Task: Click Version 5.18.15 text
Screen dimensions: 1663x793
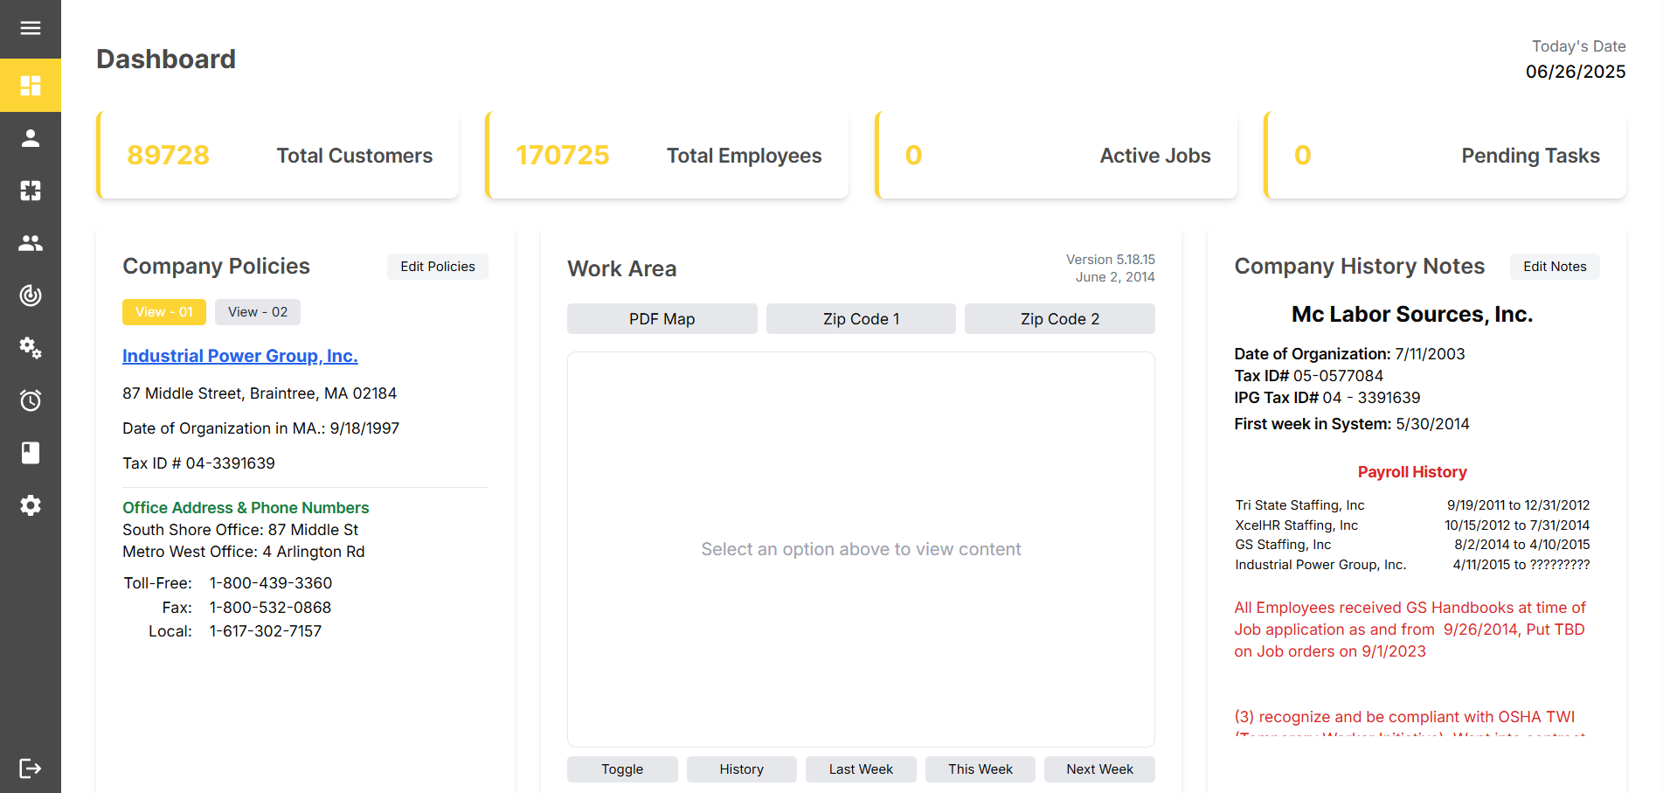Action: (x=1111, y=260)
